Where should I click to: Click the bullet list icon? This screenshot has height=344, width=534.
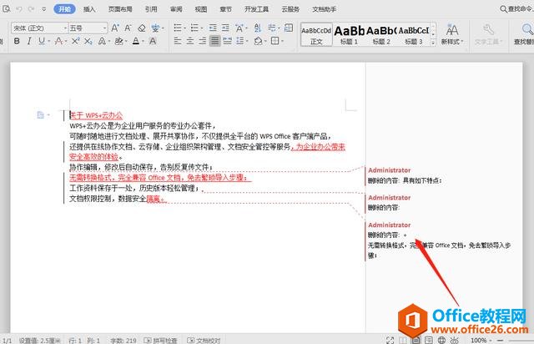click(x=178, y=28)
